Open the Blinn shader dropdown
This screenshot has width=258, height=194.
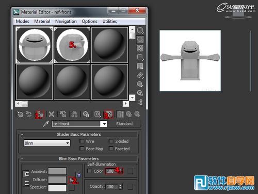click(47, 143)
